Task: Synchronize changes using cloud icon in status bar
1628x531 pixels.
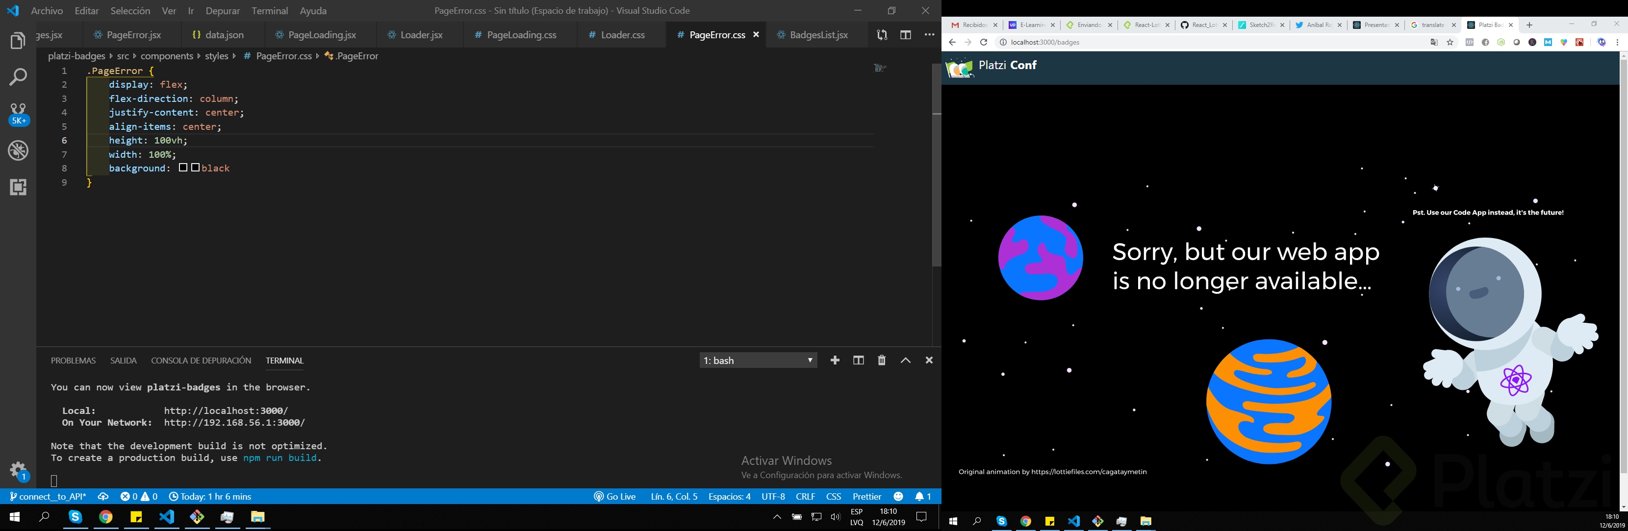Action: coord(103,496)
